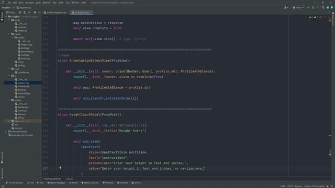Screen dimensions: 335x188
Task: Open the Version Control tool window
Action: click(14, 183)
